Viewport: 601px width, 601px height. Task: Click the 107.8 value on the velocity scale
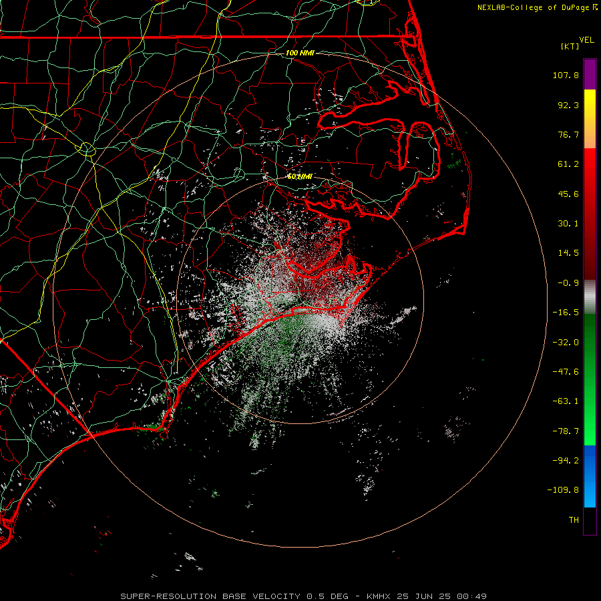click(x=566, y=75)
